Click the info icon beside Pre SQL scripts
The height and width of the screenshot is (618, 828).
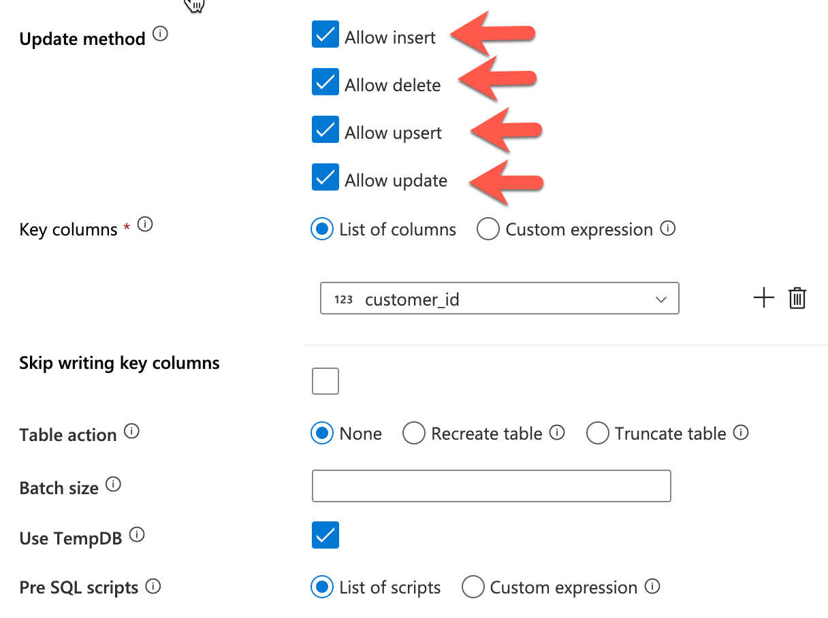click(x=153, y=586)
